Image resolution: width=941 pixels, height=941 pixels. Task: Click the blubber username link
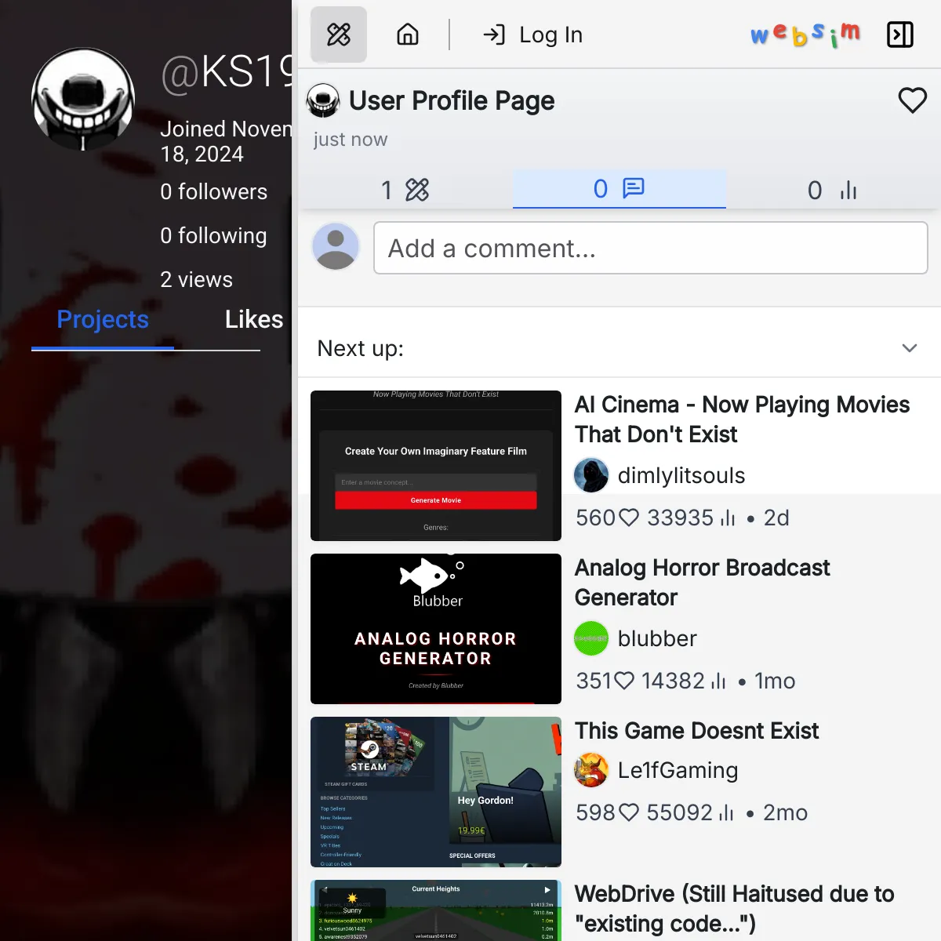pos(658,638)
